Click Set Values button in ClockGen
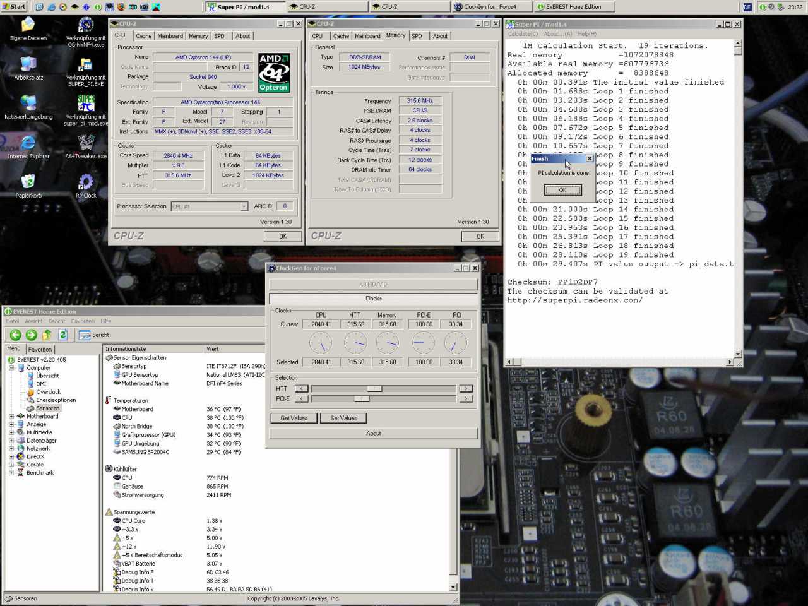This screenshot has width=808, height=606. (343, 419)
